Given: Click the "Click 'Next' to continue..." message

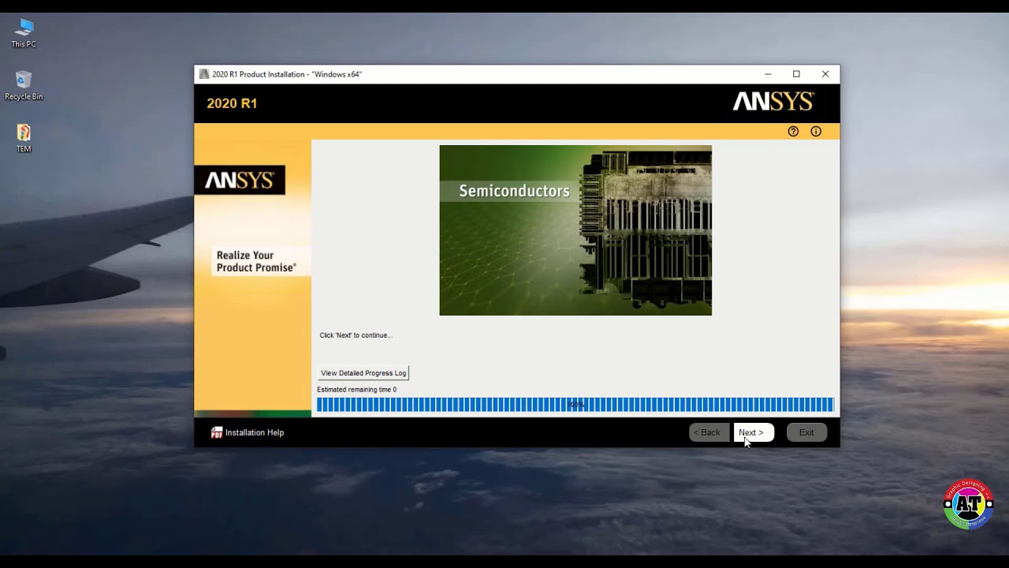Looking at the screenshot, I should 356,335.
